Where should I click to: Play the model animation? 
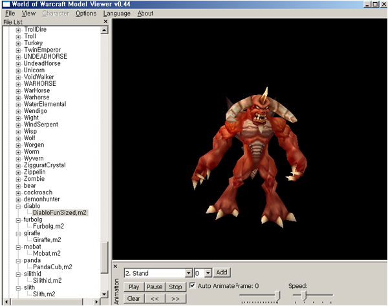click(134, 287)
